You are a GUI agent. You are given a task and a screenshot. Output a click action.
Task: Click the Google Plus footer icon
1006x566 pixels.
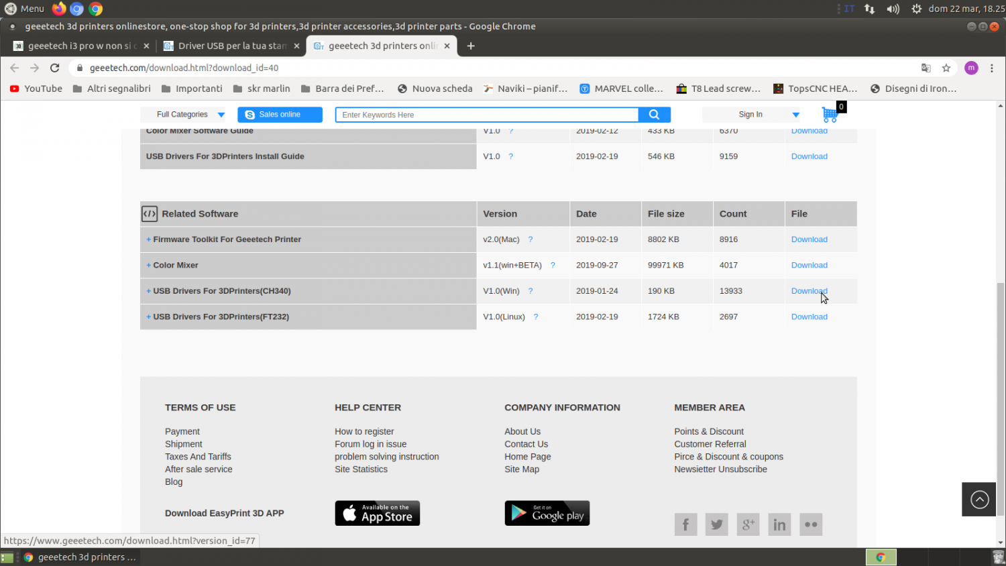(748, 524)
